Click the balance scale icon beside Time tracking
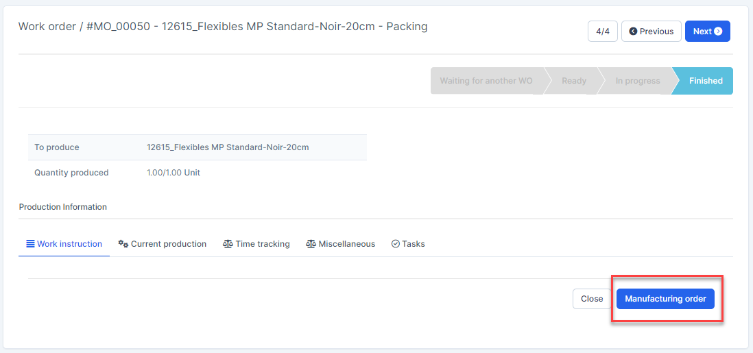 (228, 244)
